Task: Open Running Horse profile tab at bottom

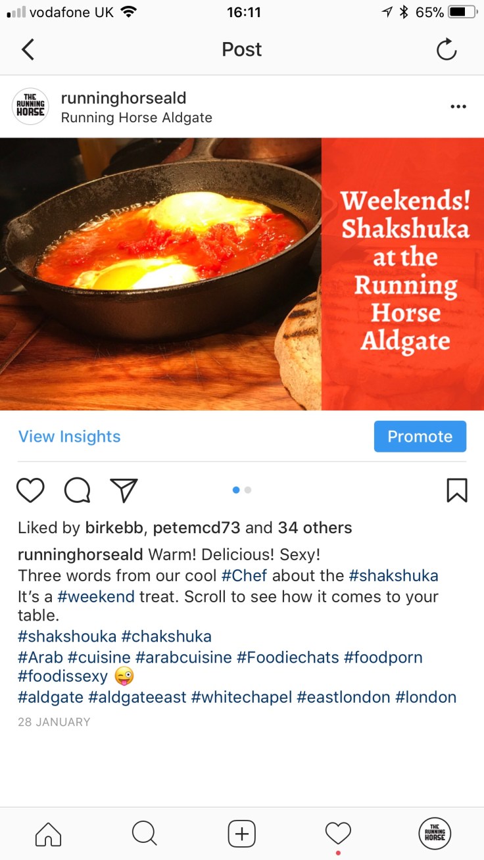Action: click(435, 834)
